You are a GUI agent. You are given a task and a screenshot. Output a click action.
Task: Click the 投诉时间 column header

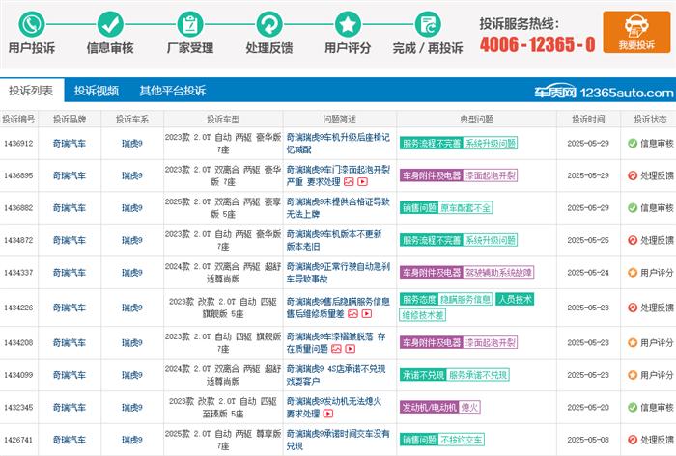(x=588, y=120)
